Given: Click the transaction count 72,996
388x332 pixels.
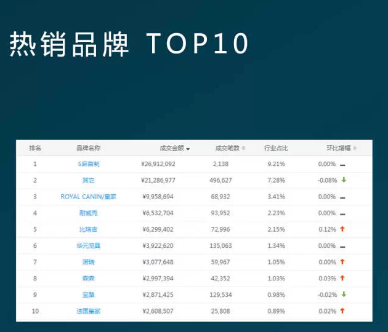Looking at the screenshot, I should coord(220,229).
